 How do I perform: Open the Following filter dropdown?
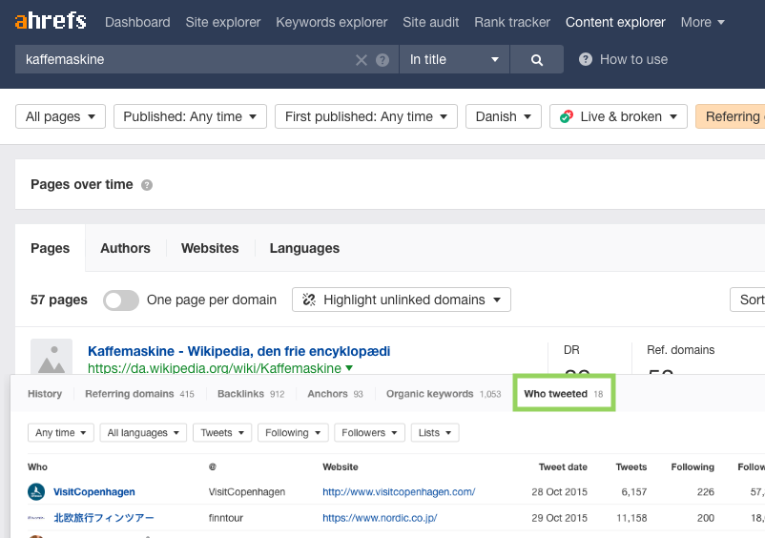coord(293,433)
